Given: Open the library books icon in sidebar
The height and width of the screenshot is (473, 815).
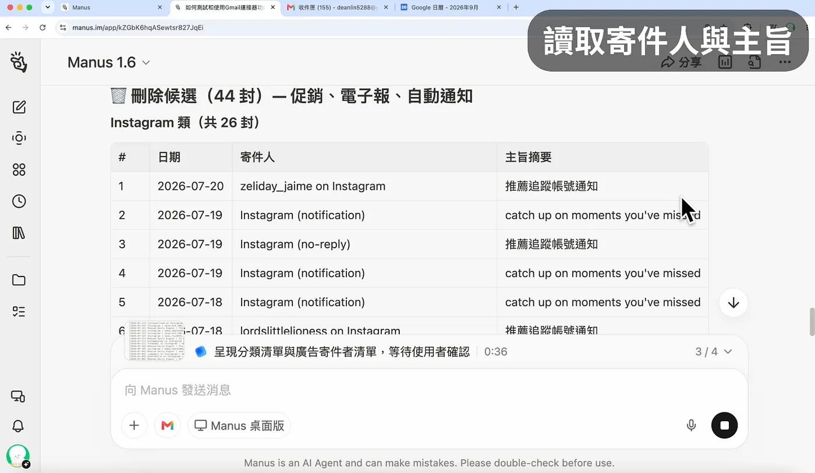Looking at the screenshot, I should click(19, 233).
